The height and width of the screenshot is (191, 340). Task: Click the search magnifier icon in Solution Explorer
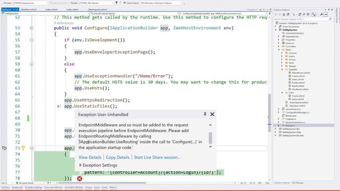point(330,19)
